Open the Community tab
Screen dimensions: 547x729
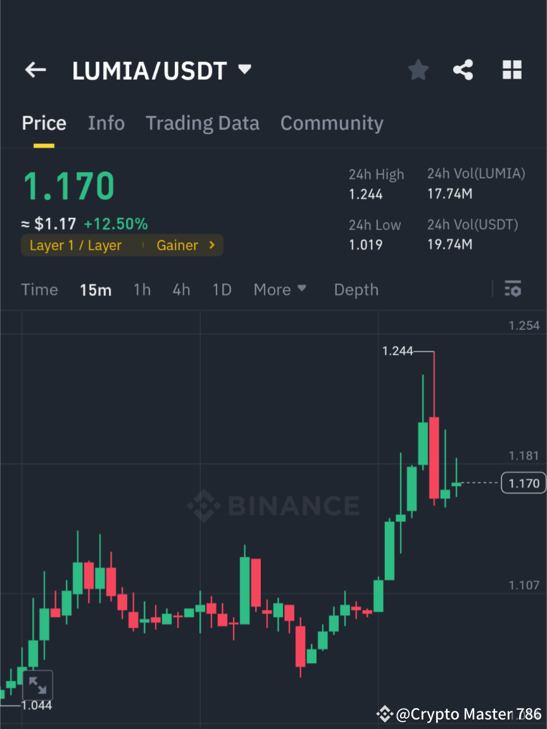tap(332, 123)
